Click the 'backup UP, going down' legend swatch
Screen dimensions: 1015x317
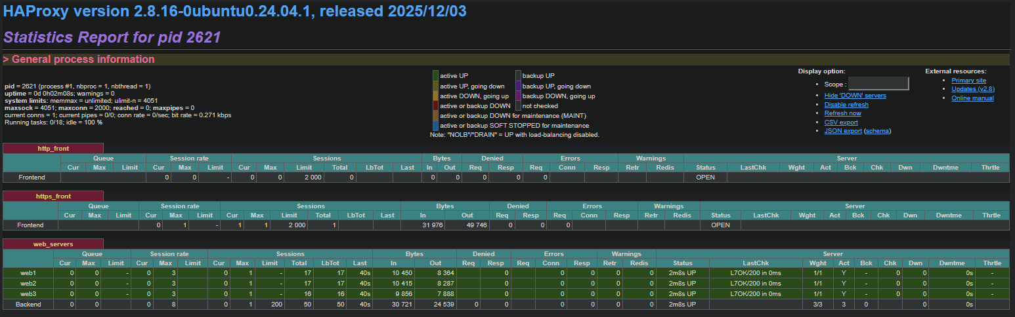[518, 86]
